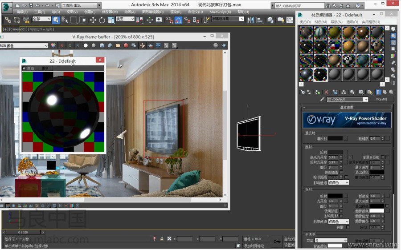Click the L lock button beside 高光光泽度
The height and width of the screenshot is (250, 401).
(x=351, y=157)
